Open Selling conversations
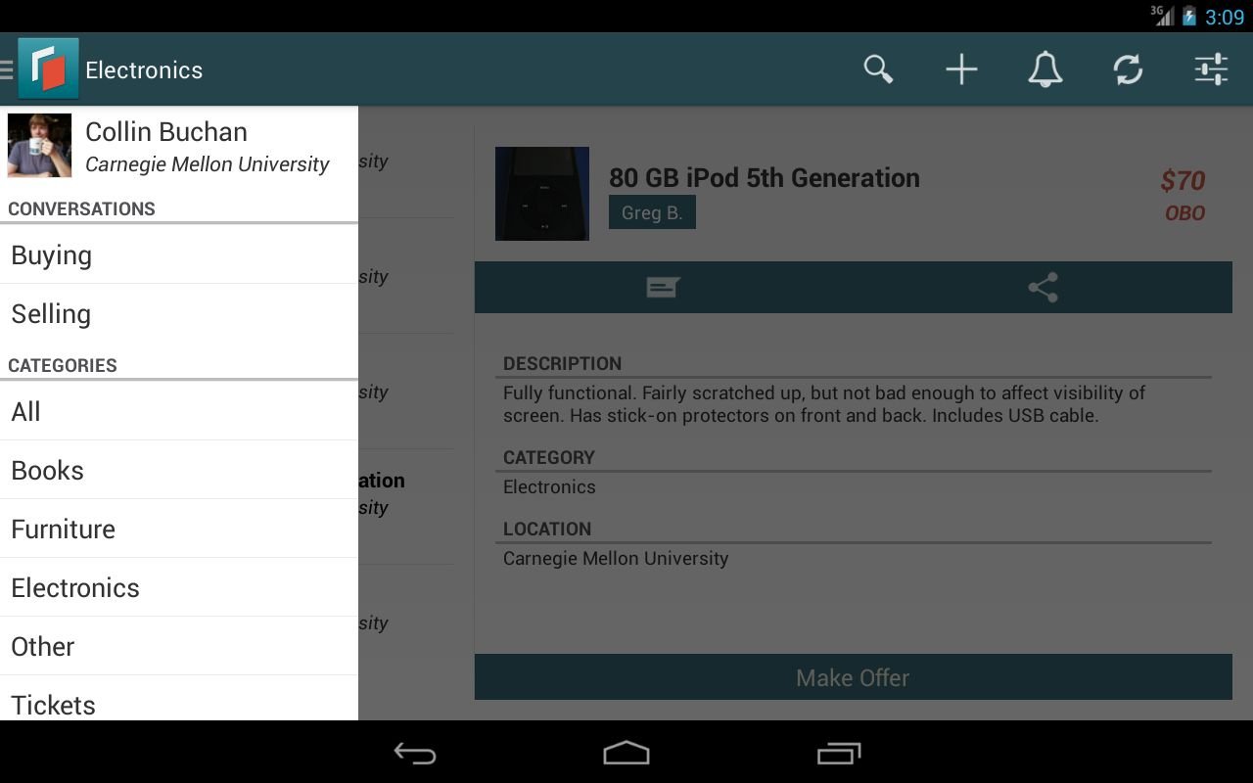Viewport: 1253px width, 783px height. point(179,313)
